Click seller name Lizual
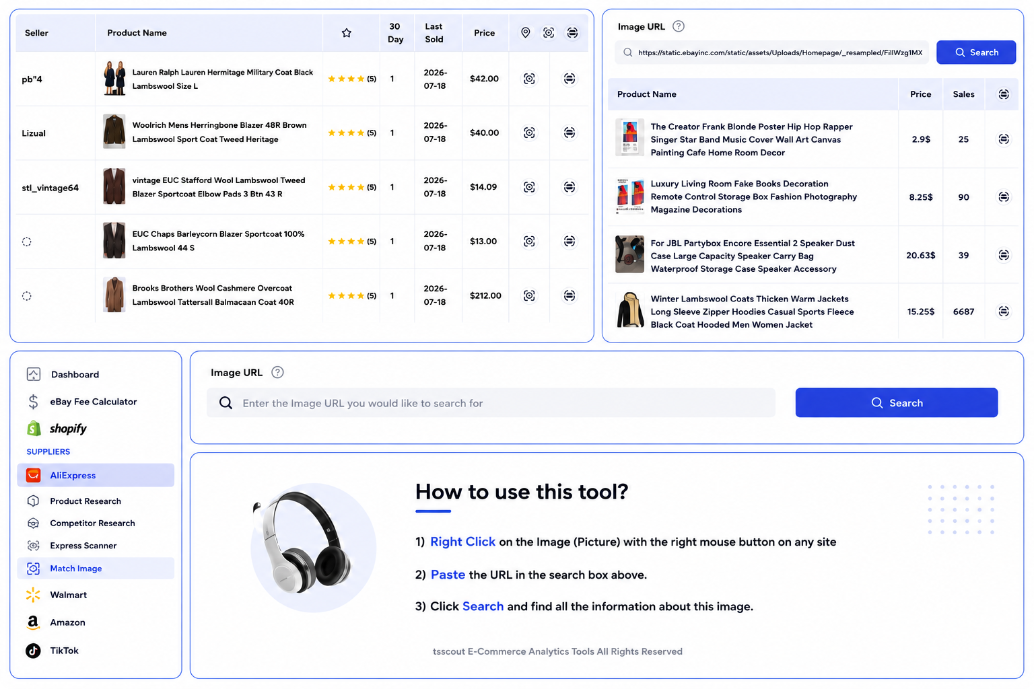The width and height of the screenshot is (1034, 689). [x=34, y=133]
